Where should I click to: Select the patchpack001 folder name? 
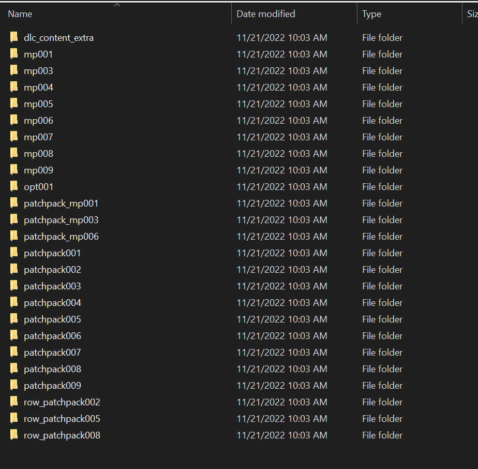pyautogui.click(x=52, y=253)
